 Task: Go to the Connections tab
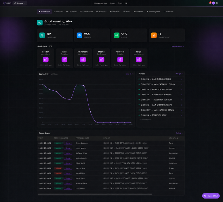click(87, 11)
